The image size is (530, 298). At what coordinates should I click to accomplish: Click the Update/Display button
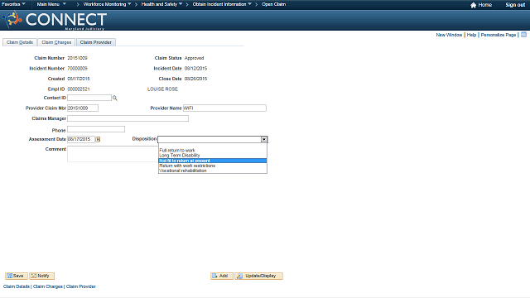click(259, 276)
